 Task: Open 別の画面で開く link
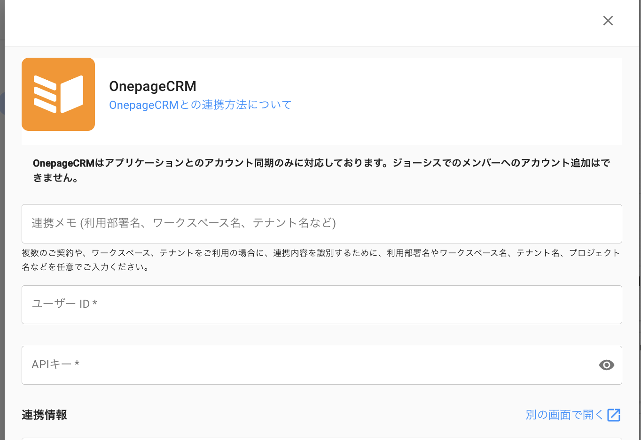564,415
